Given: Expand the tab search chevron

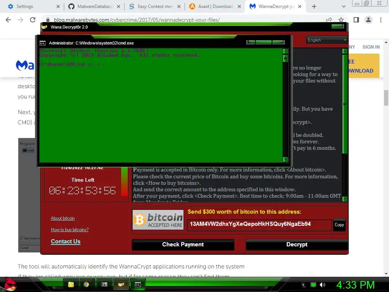Looking at the screenshot, I should point(343,7).
